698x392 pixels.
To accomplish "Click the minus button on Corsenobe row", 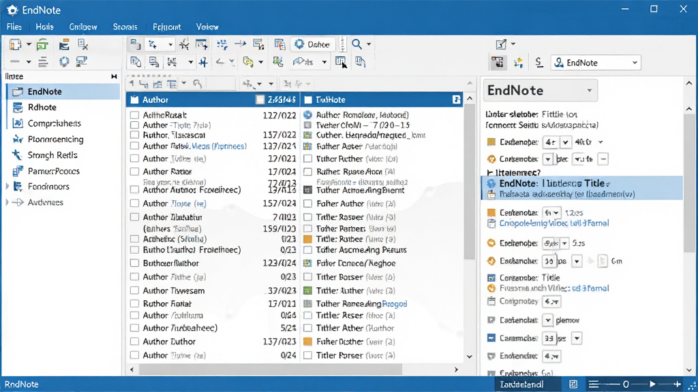I will [603, 159].
